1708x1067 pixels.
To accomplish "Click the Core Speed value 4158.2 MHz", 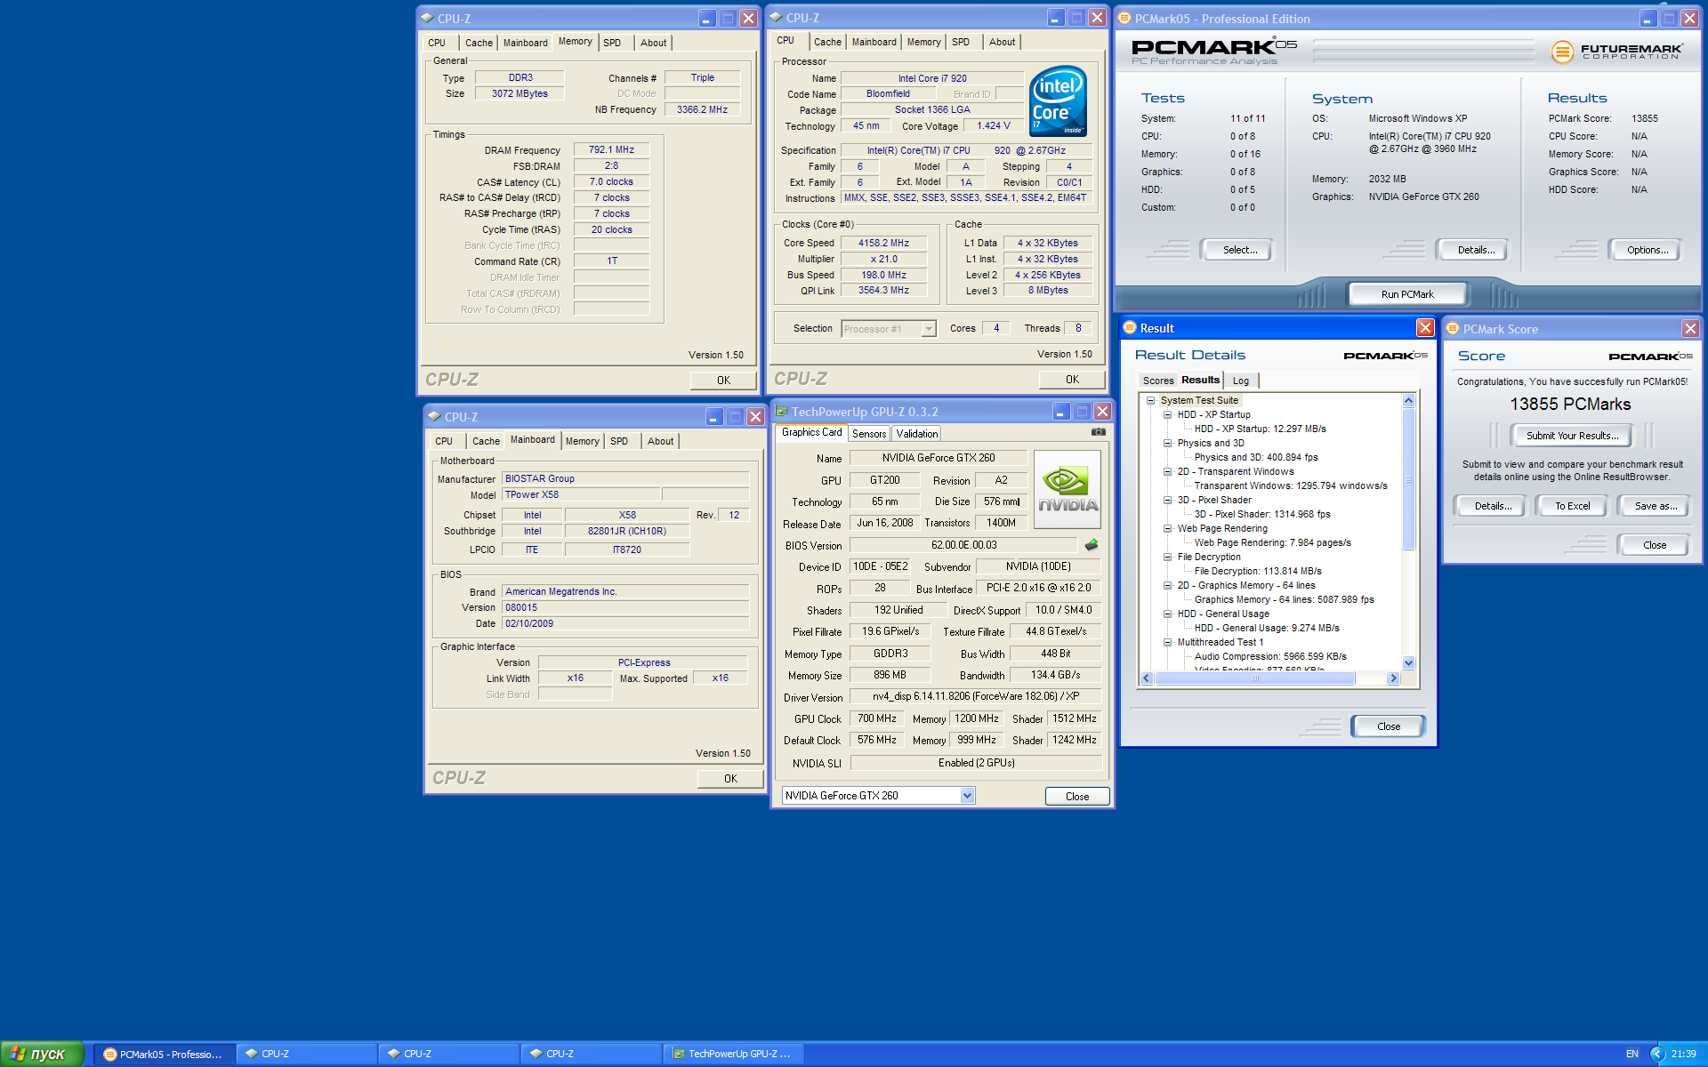I will point(883,243).
